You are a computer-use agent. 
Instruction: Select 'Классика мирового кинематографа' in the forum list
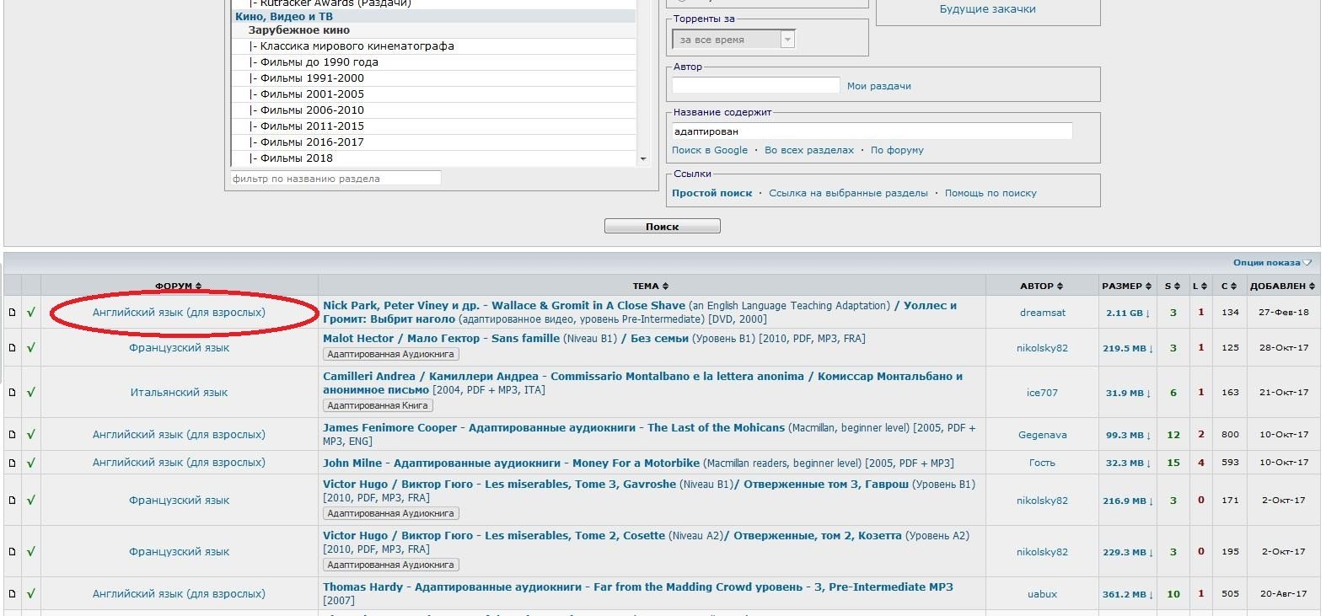coord(357,46)
